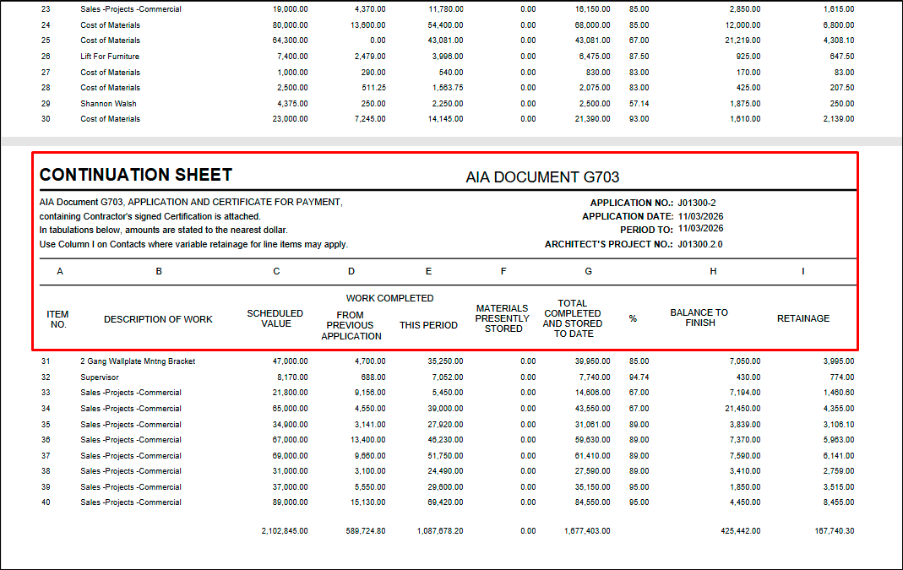Click the APPLICATION DATE label

[x=628, y=216]
